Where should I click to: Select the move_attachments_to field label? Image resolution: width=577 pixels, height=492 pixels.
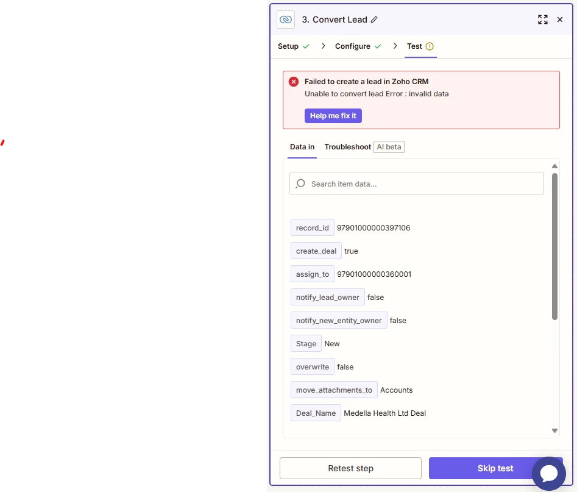[x=334, y=390]
